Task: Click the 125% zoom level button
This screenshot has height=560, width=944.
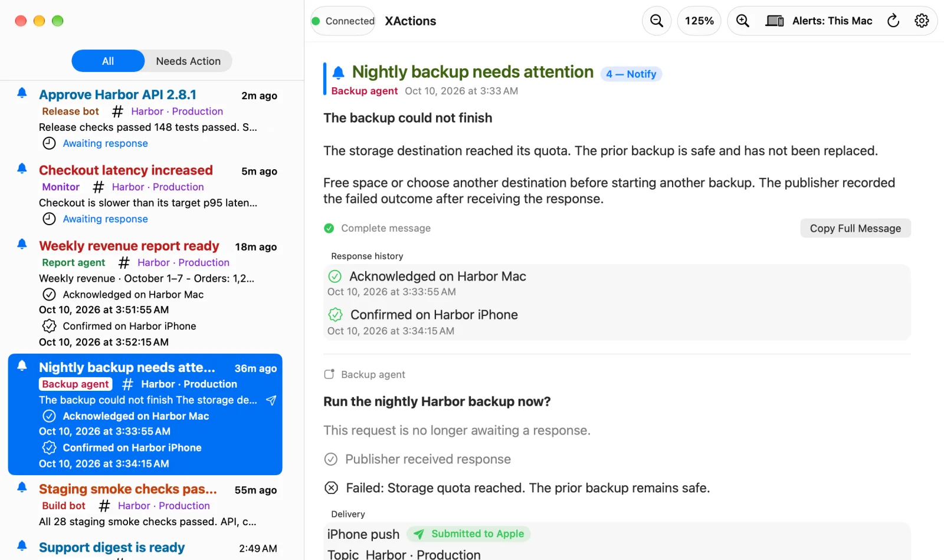Action: pos(699,21)
